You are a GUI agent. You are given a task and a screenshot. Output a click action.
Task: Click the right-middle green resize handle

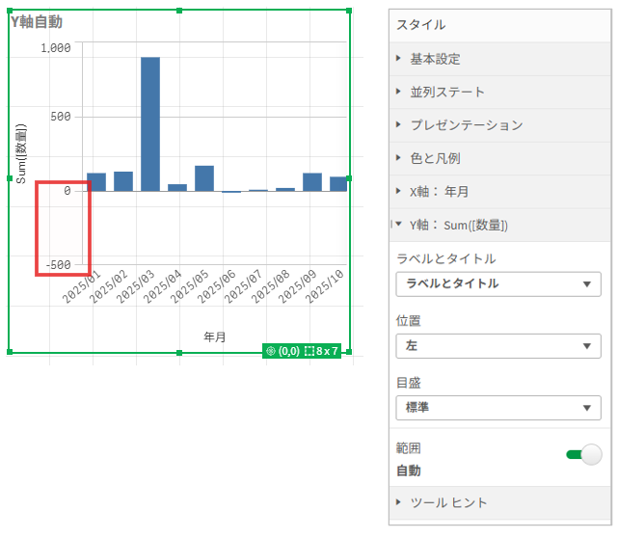349,178
